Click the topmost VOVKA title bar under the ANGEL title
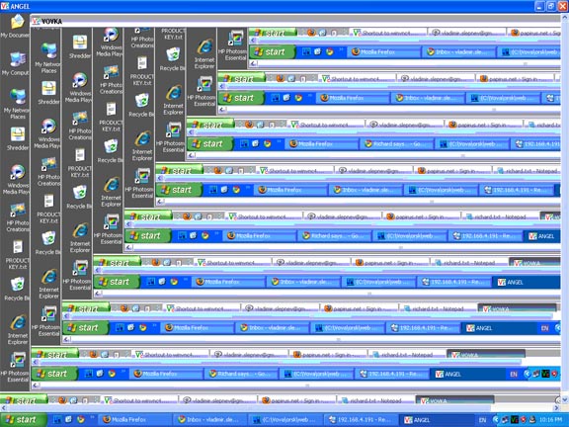The image size is (569, 427). point(295,21)
